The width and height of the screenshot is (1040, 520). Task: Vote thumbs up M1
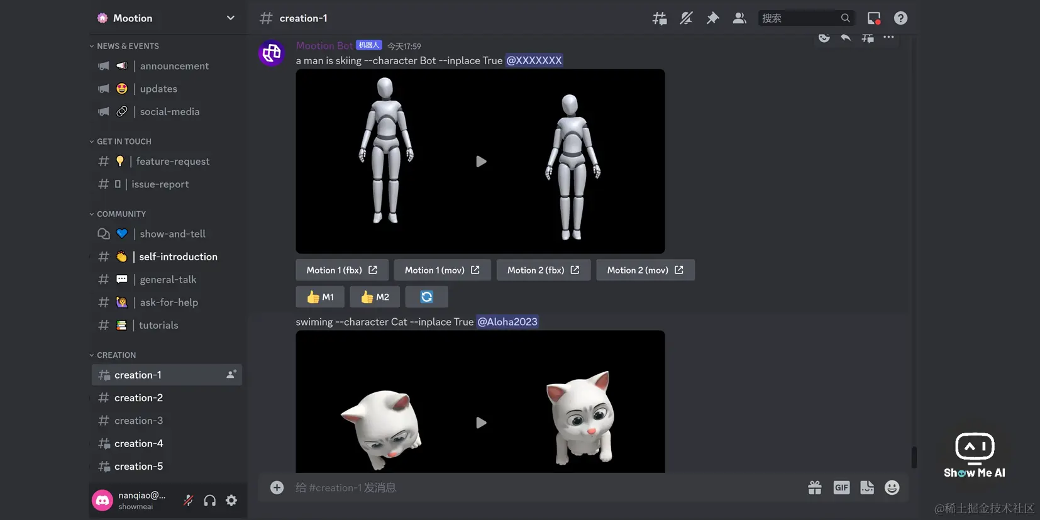coord(320,297)
